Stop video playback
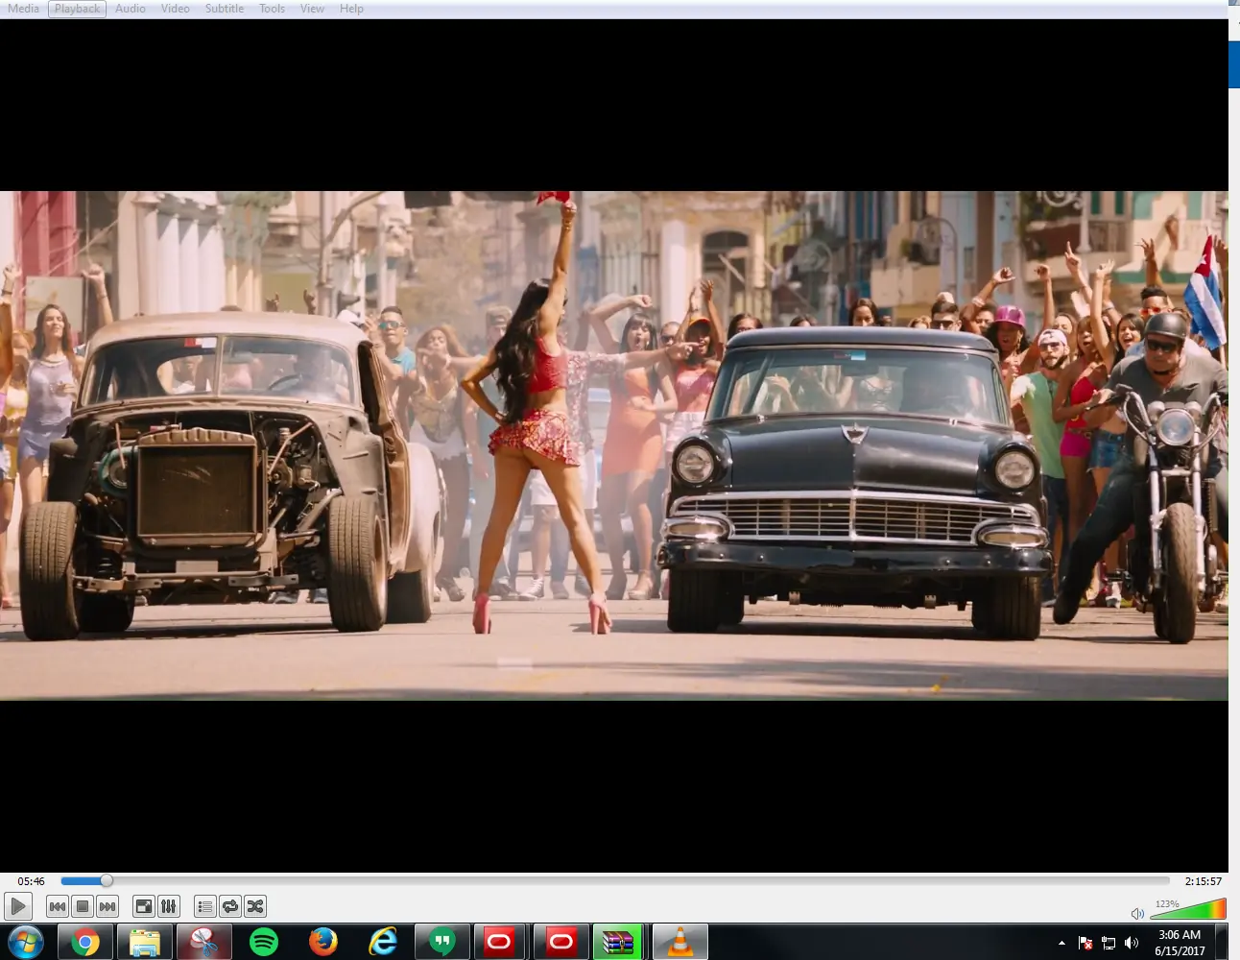The width and height of the screenshot is (1240, 960). click(x=83, y=906)
